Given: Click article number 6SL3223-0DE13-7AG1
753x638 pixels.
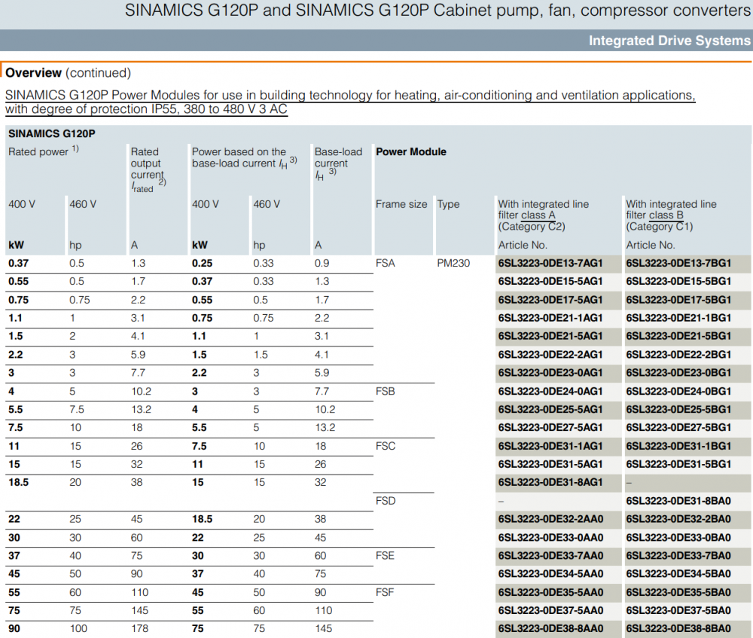Looking at the screenshot, I should pos(550,264).
